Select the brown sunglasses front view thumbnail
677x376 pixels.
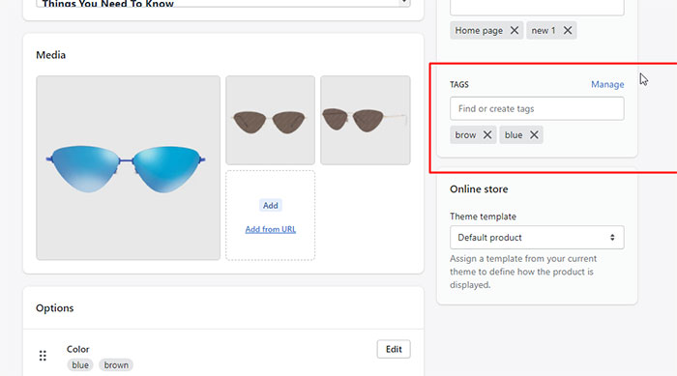(x=270, y=120)
